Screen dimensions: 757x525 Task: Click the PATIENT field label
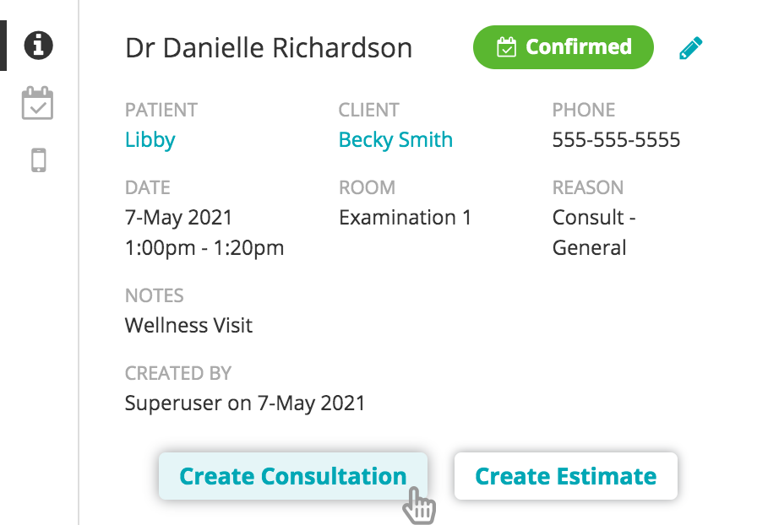pos(161,110)
